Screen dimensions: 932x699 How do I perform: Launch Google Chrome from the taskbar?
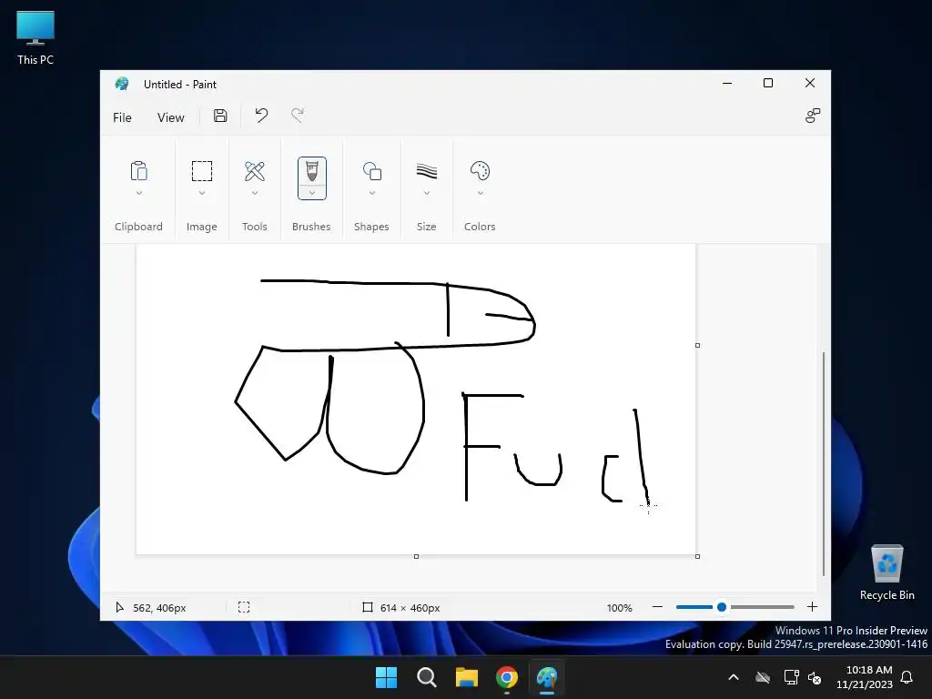(507, 677)
